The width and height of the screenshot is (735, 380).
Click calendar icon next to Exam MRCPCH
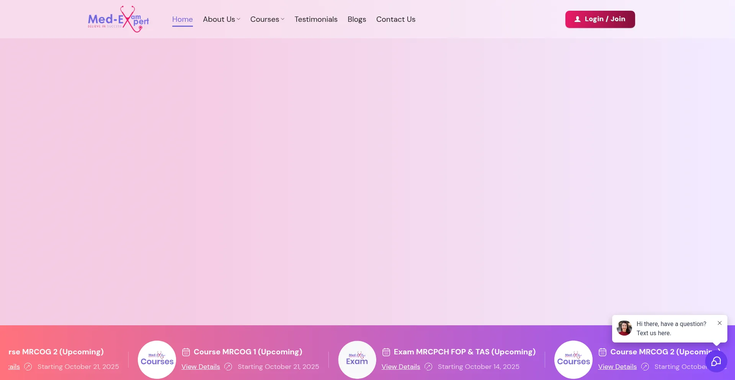(x=386, y=352)
